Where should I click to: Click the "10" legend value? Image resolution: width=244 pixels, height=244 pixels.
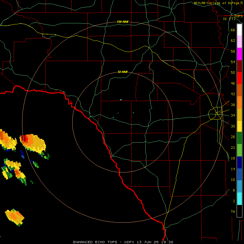(x=233, y=180)
